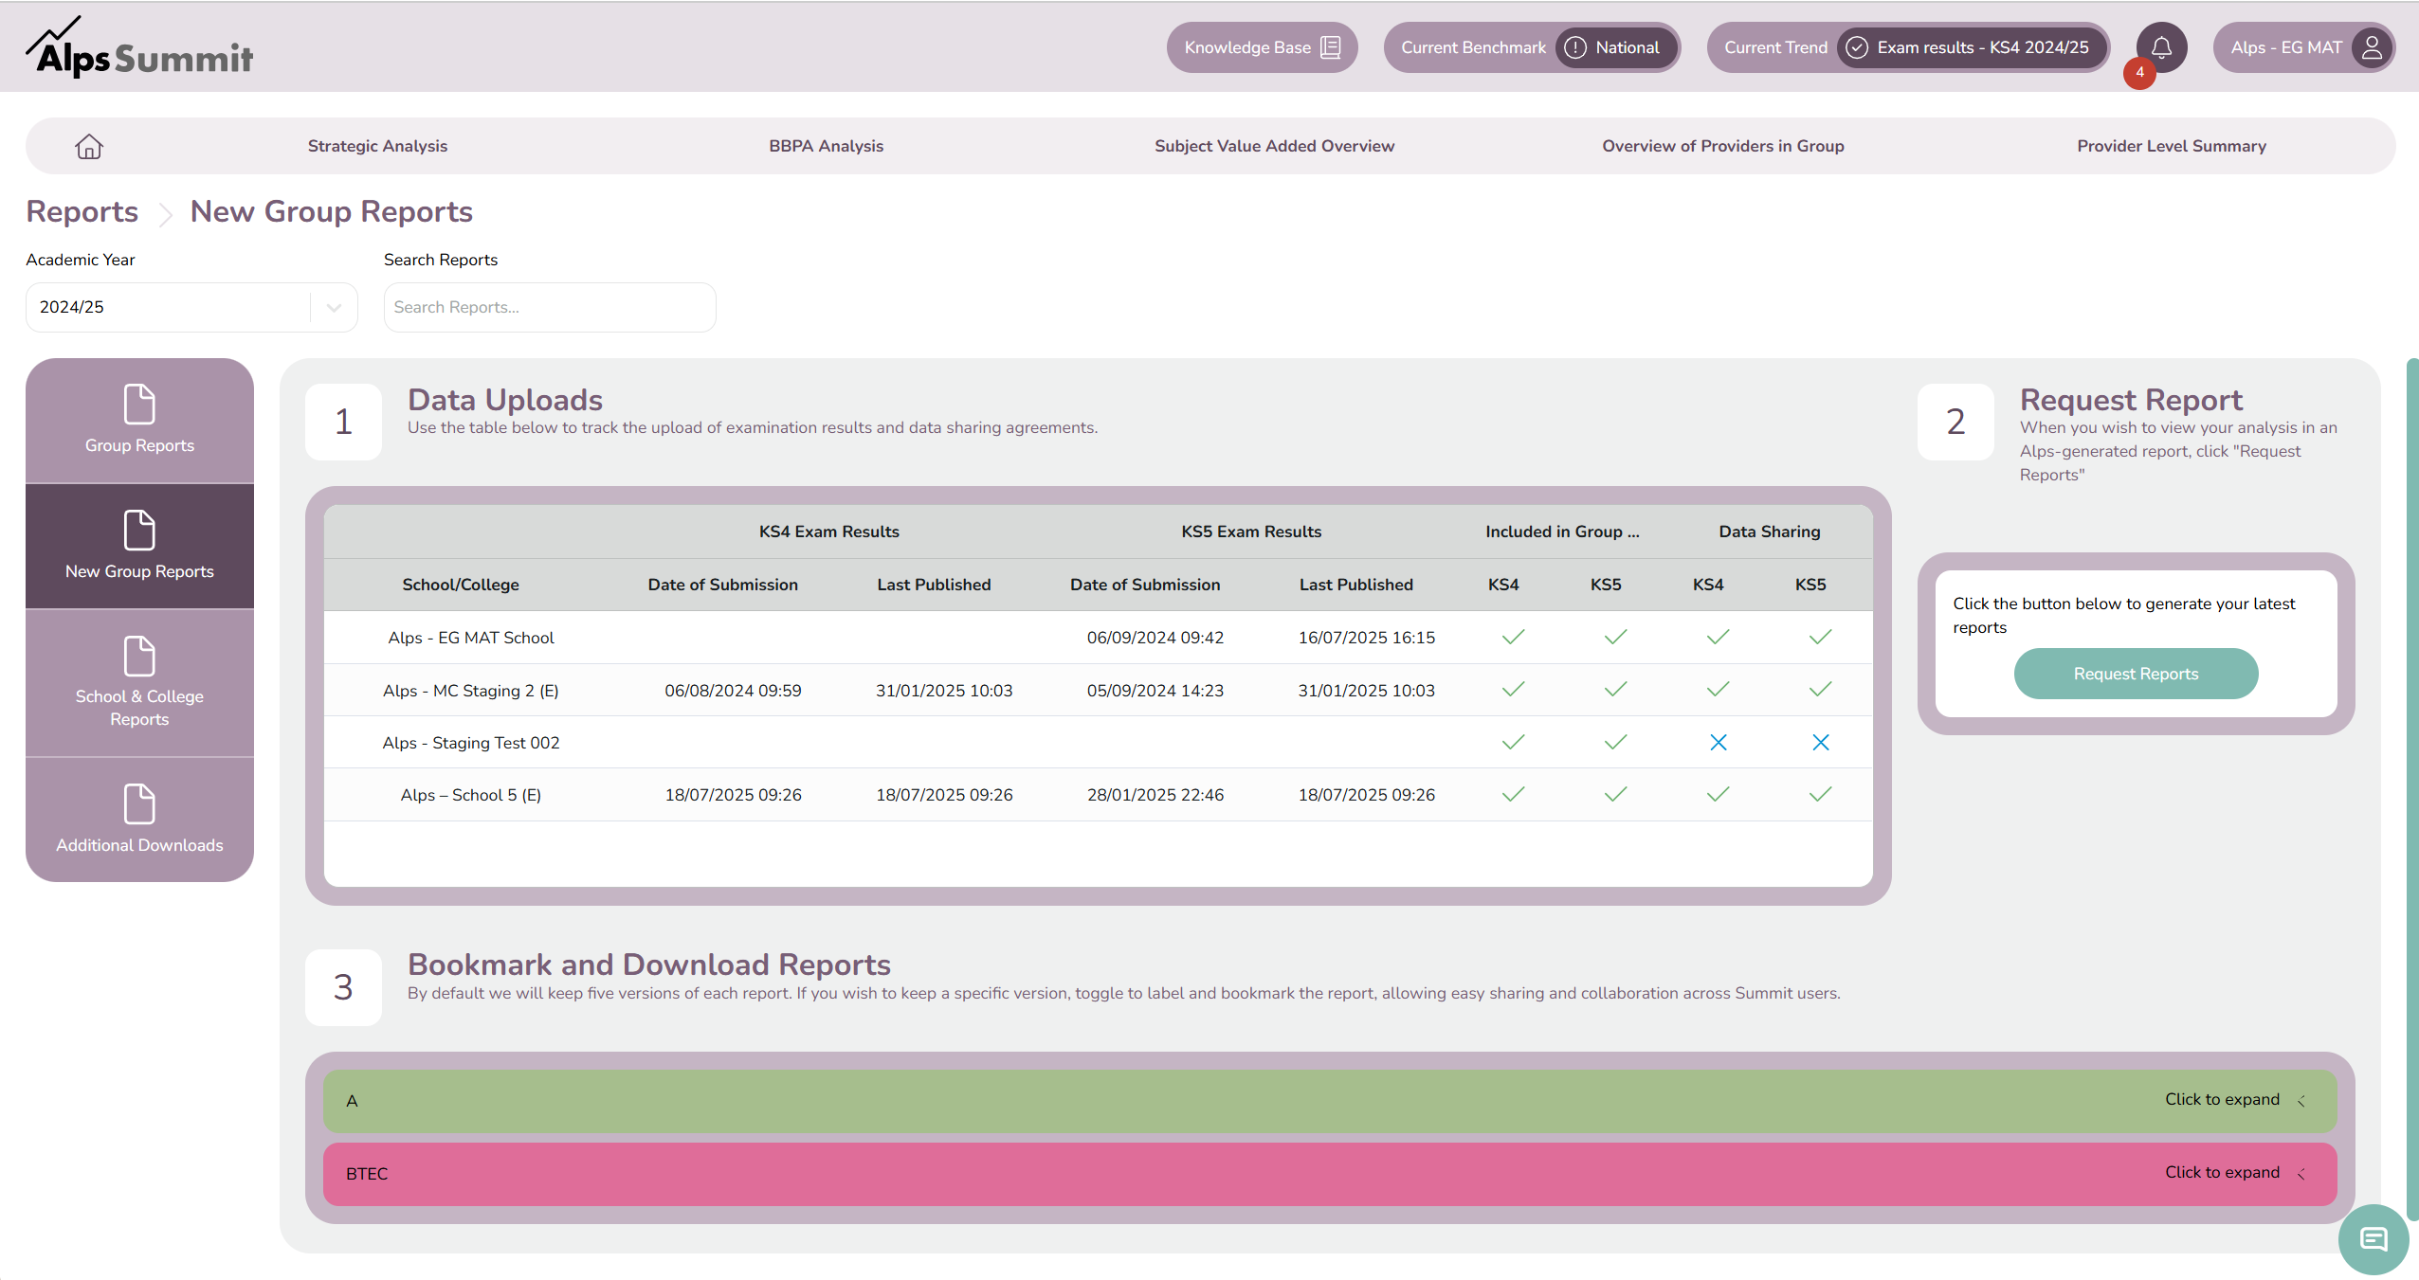Click the notification count badge showing 4
The height and width of the screenshot is (1280, 2419).
[x=2139, y=73]
